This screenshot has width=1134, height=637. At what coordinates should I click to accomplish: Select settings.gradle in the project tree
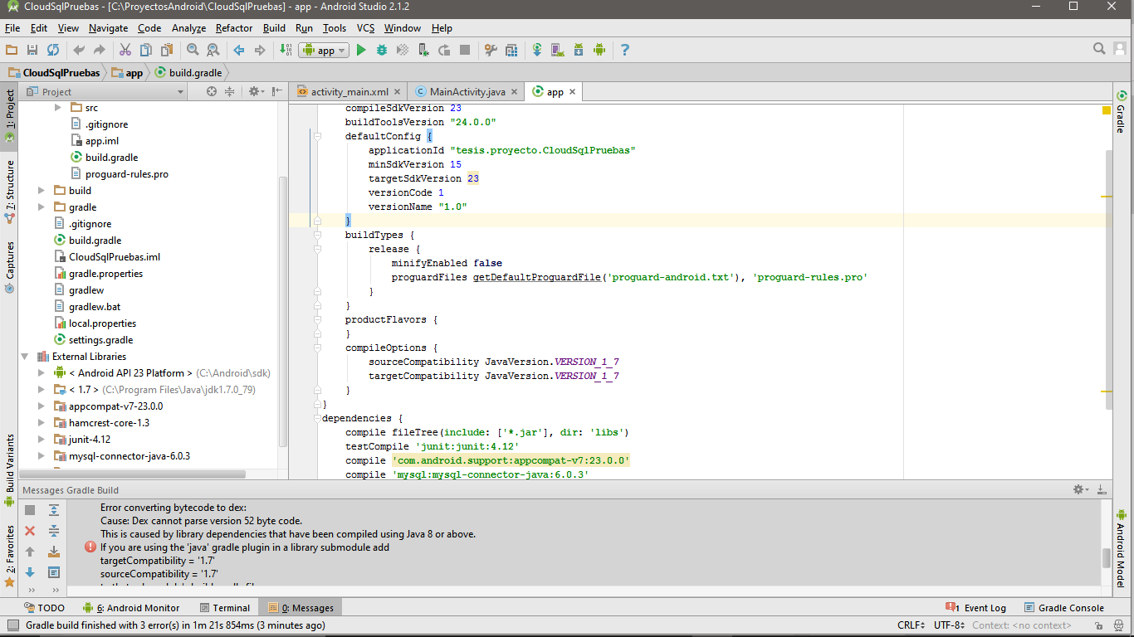pyautogui.click(x=93, y=340)
